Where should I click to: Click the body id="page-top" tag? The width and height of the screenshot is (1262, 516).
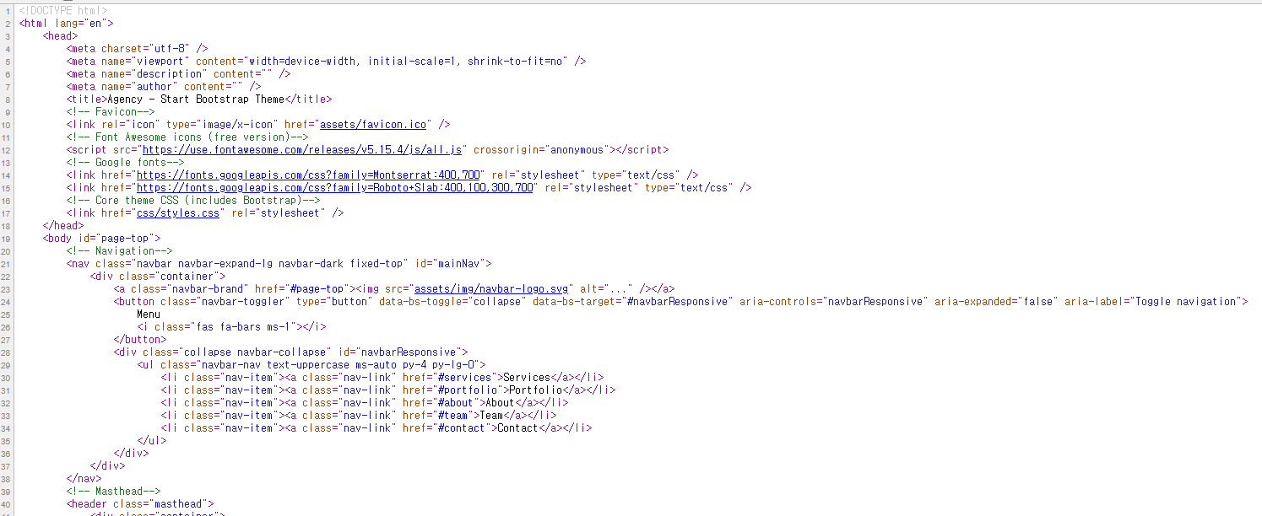pos(101,239)
